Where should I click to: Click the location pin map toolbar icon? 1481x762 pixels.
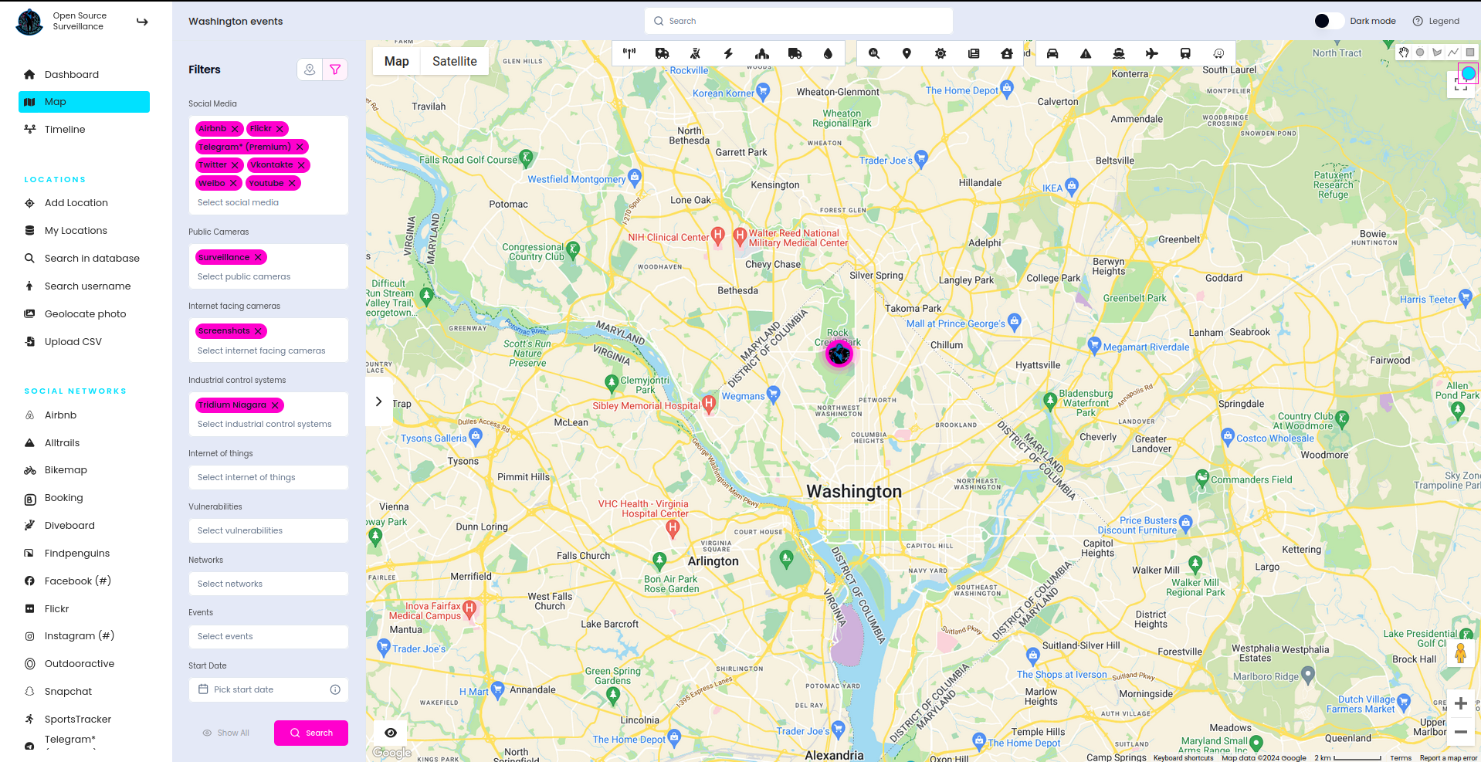coord(907,53)
